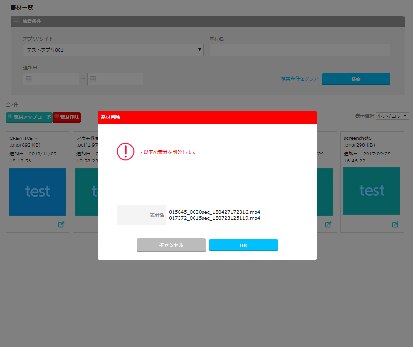This screenshot has width=413, height=347.
Task: Collapse the 検索条件 panel header
Action: click(x=16, y=22)
